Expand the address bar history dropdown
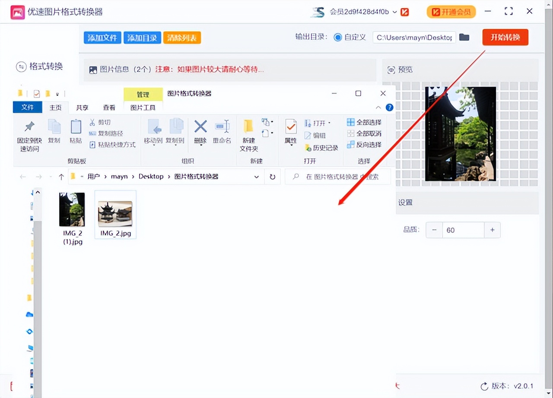Viewport: 553px width, 398px height. click(256, 177)
